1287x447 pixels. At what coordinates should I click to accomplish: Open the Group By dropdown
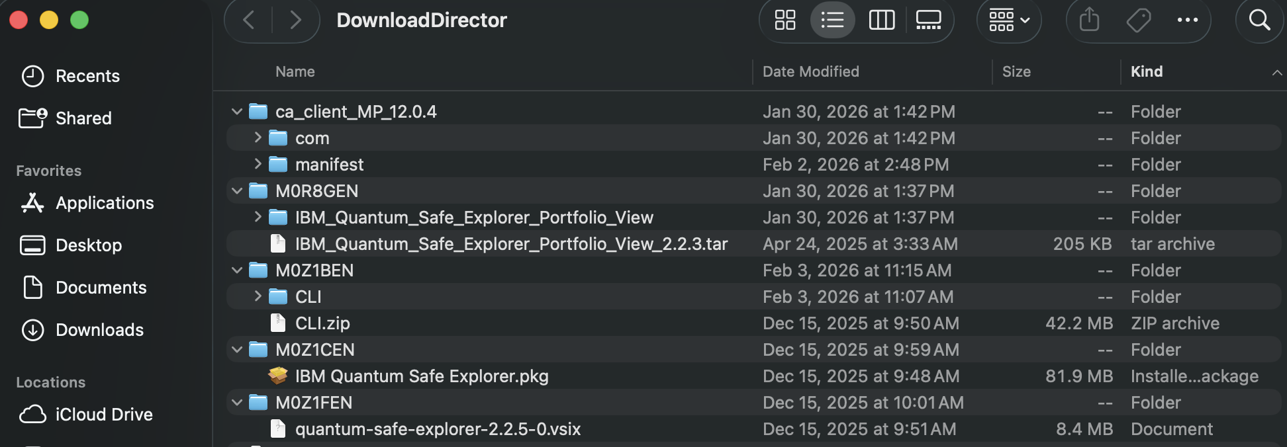click(1008, 20)
